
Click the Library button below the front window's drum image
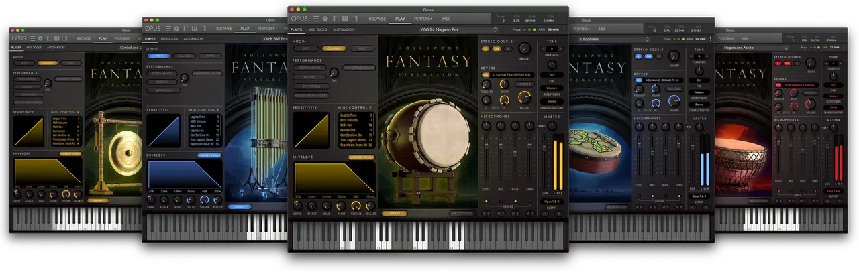pos(395,214)
